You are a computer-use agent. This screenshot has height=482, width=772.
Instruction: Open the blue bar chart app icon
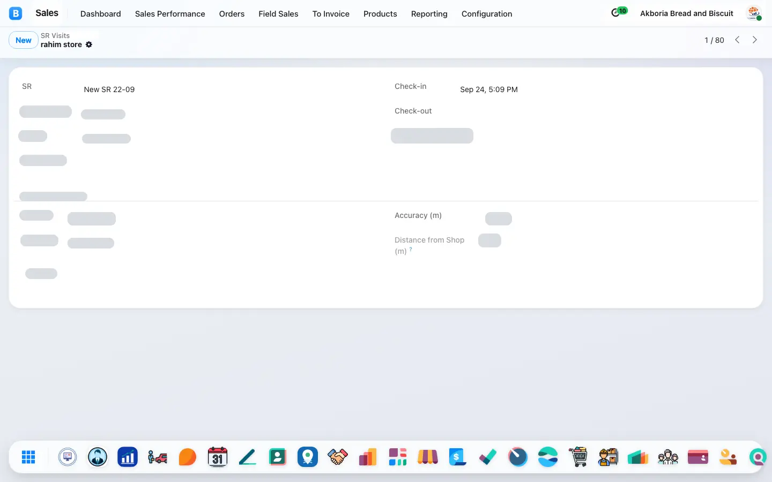(x=128, y=457)
